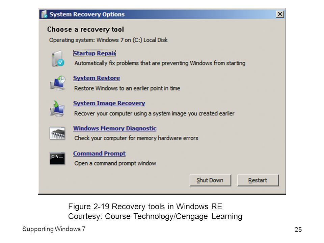
Task: Click the Startup Repair drive icon
Action: [58, 59]
